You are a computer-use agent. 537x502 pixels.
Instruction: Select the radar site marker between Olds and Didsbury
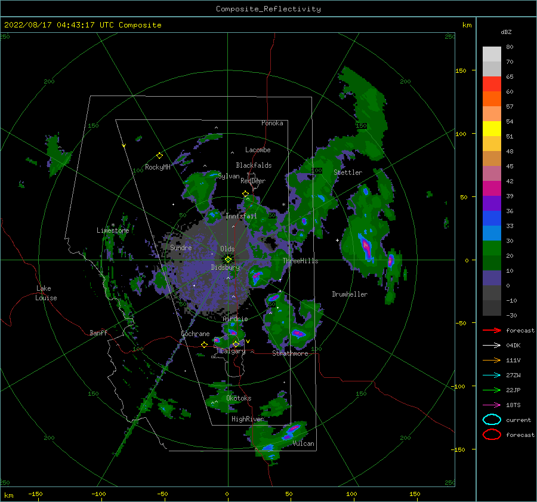228,260
